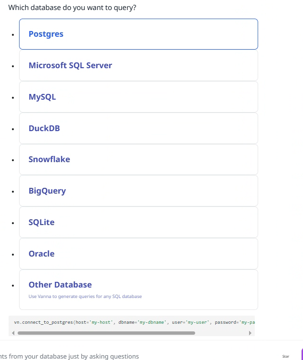The width and height of the screenshot is (303, 360).
Task: Pick MySQL as the database
Action: pos(138,97)
